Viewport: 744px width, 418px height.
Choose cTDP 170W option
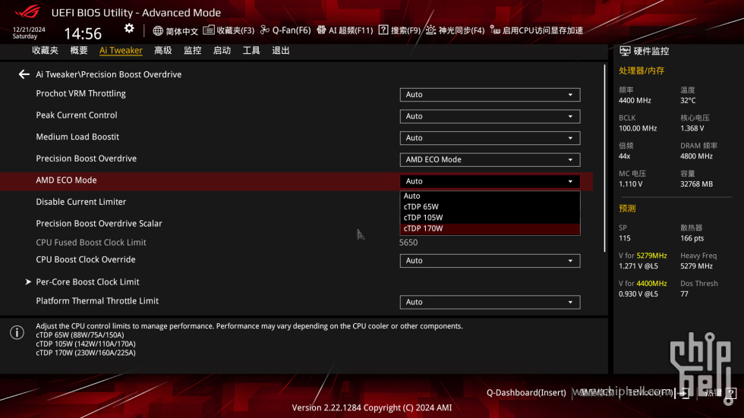(x=490, y=228)
